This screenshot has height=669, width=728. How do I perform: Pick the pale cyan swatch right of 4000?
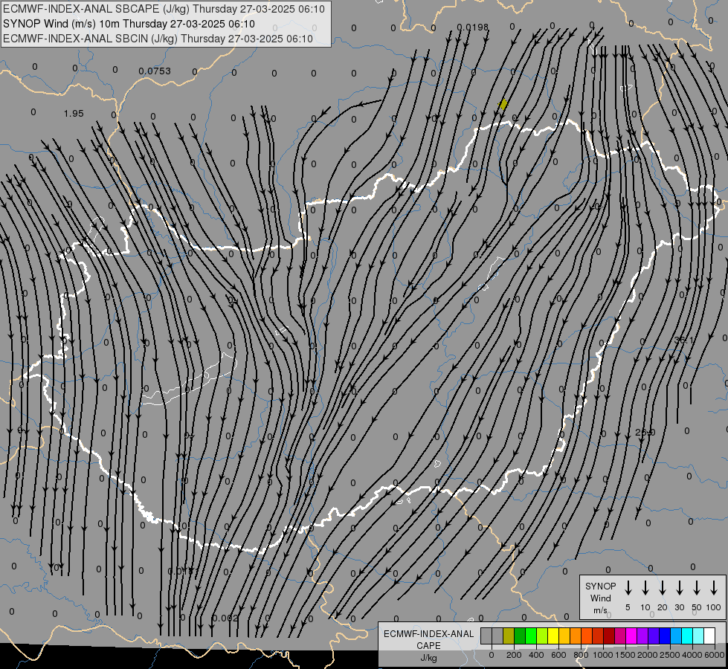[x=699, y=636]
